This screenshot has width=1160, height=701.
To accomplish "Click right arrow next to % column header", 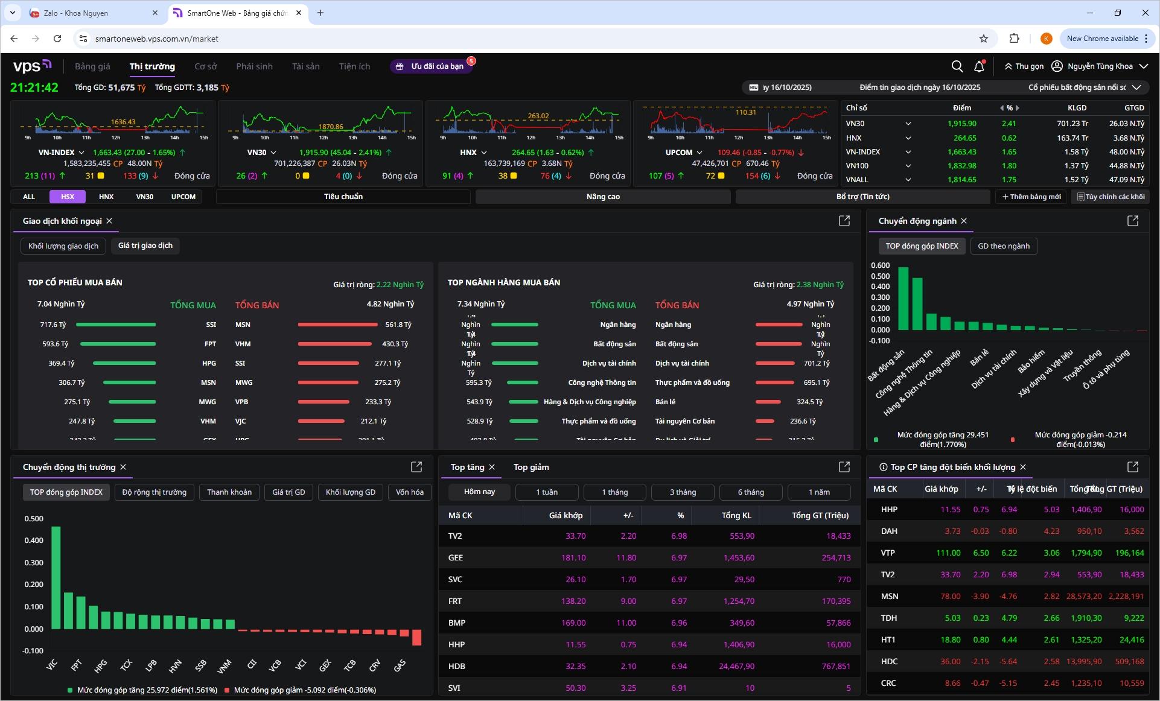I will pos(1018,108).
